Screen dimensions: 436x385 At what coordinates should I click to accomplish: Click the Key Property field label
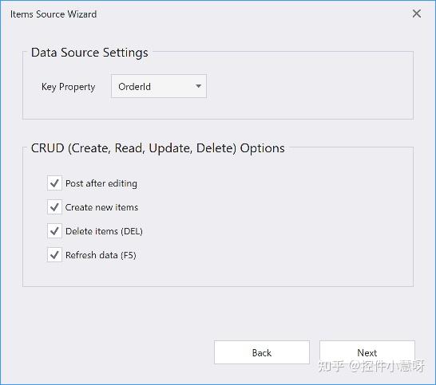coord(69,87)
